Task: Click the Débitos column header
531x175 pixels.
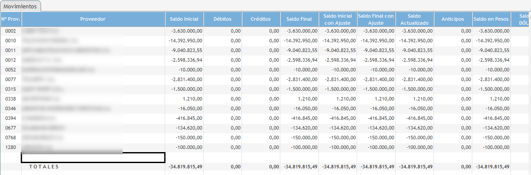Action: [x=223, y=19]
